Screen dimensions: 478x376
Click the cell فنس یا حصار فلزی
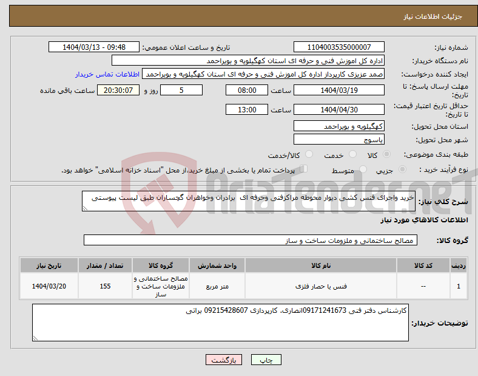point(321,286)
